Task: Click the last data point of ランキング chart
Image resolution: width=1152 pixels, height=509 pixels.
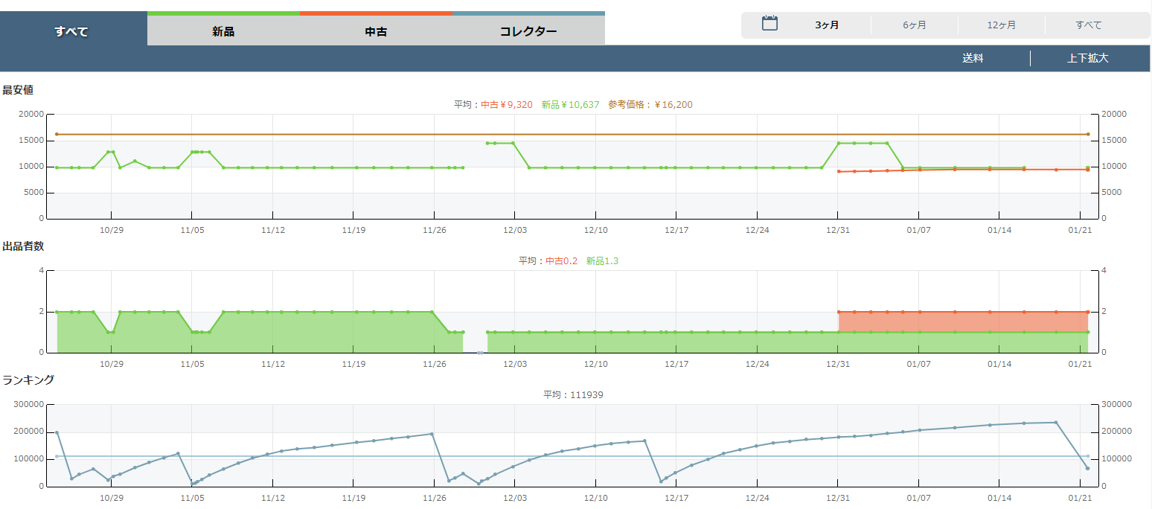Action: click(x=1087, y=468)
